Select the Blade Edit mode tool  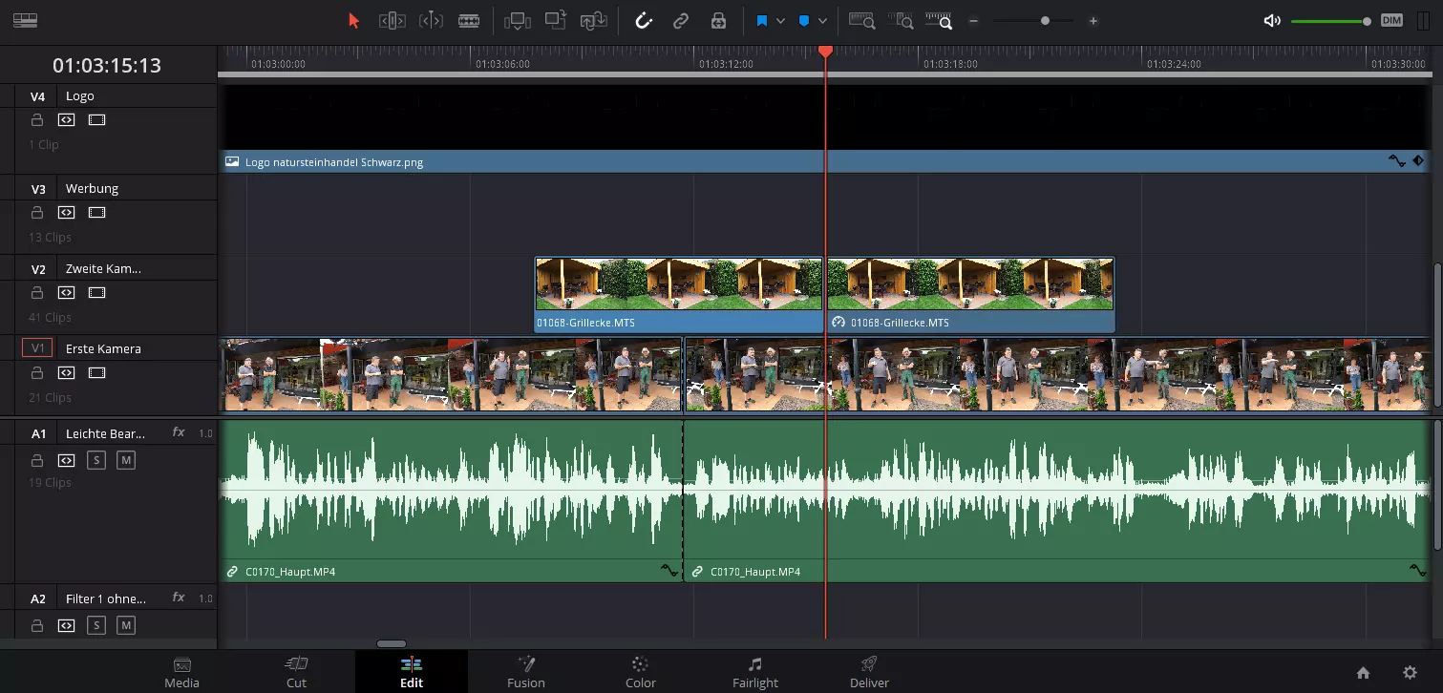click(469, 20)
